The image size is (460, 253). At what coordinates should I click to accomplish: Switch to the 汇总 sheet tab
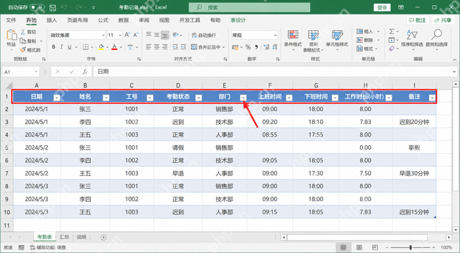click(x=64, y=237)
